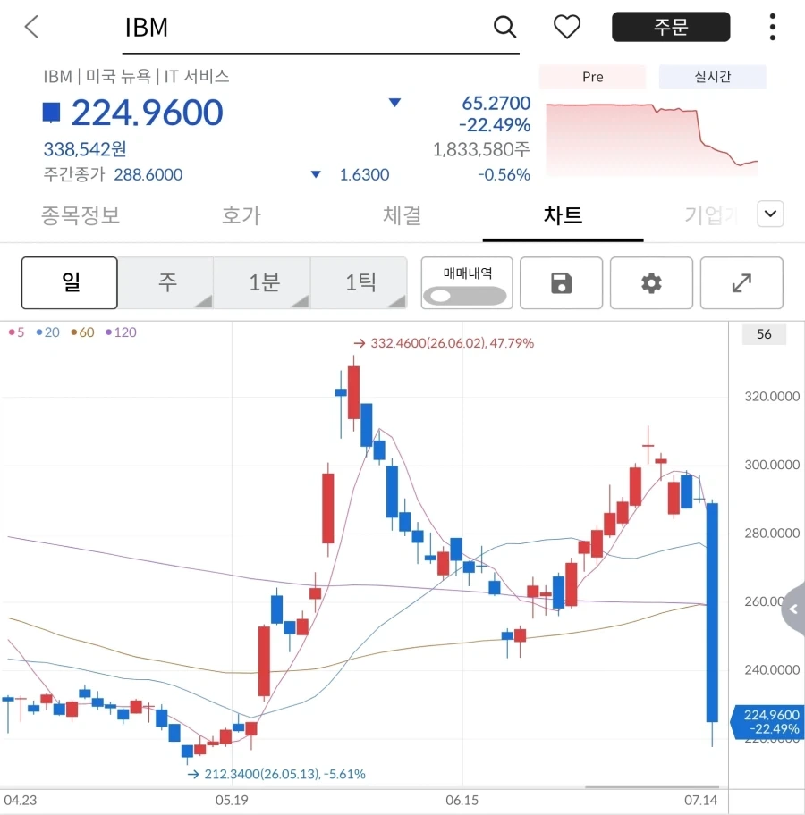Image resolution: width=805 pixels, height=815 pixels.
Task: Open the 주 weekly period dropdown
Action: (165, 282)
